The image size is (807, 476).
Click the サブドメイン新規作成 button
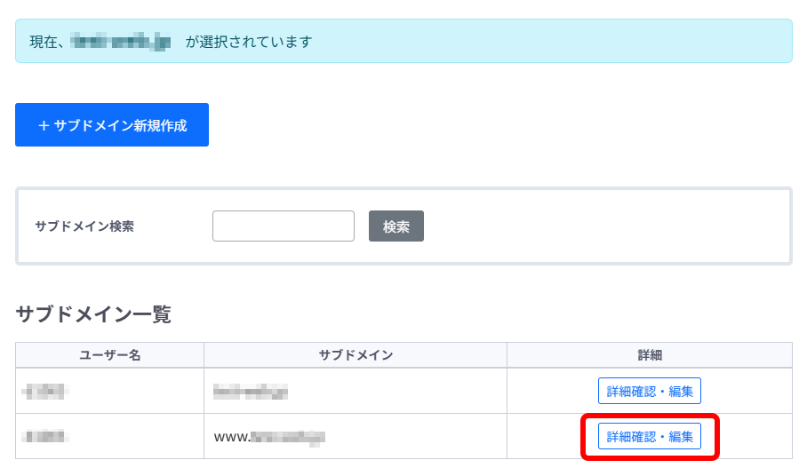click(x=112, y=125)
